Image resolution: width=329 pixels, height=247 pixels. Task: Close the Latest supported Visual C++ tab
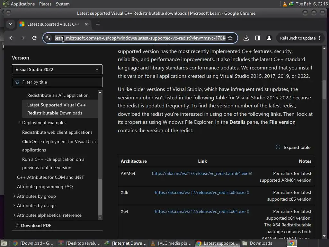[86, 24]
